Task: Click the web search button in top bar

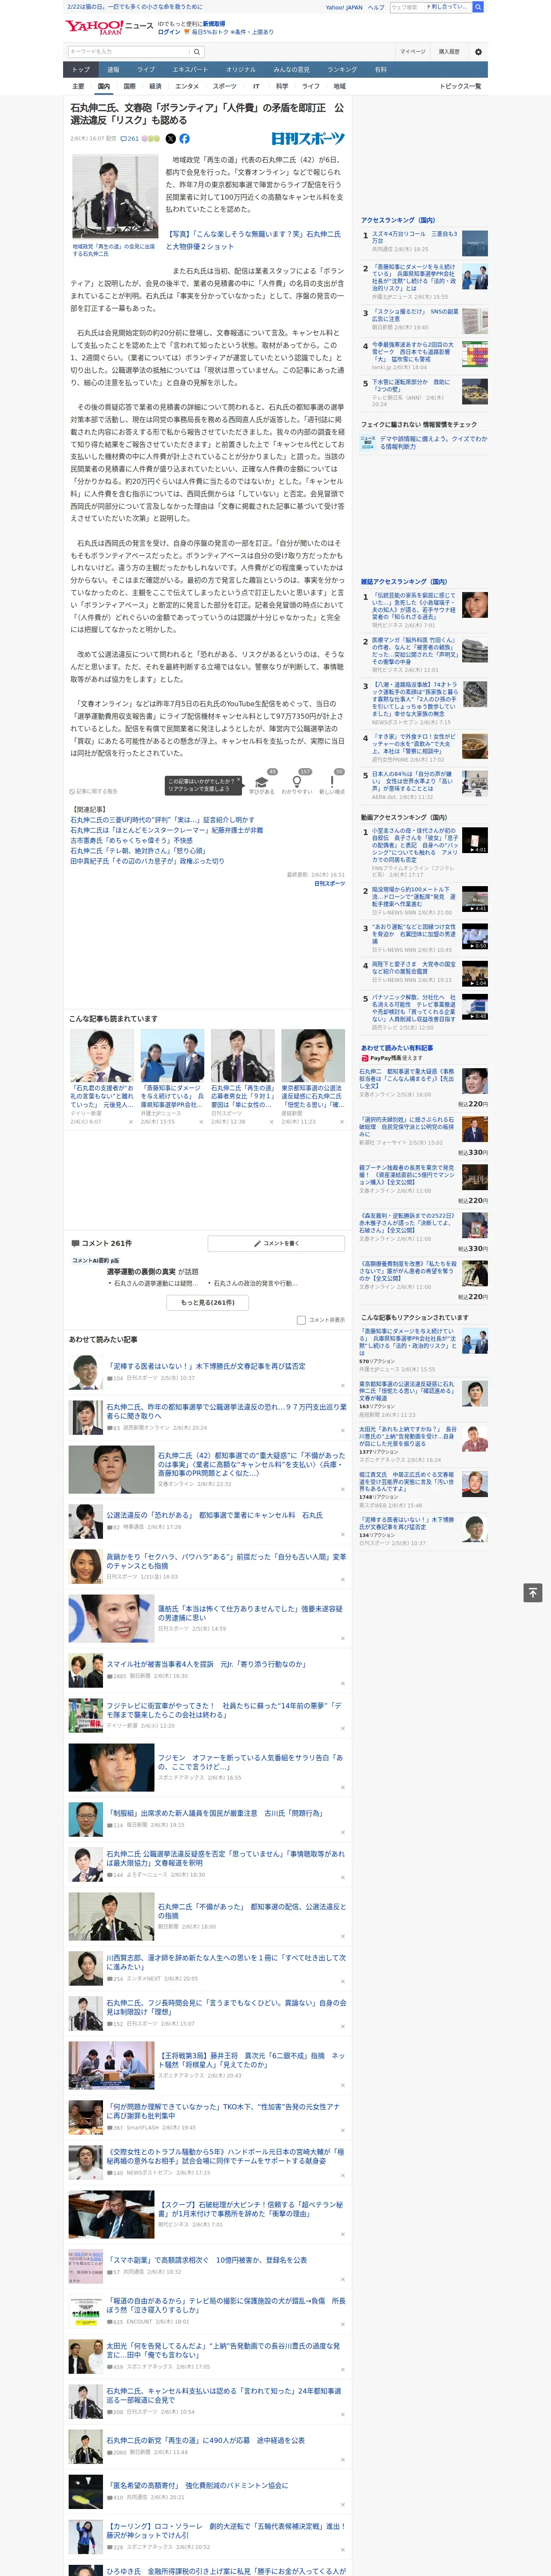Action: [x=478, y=7]
